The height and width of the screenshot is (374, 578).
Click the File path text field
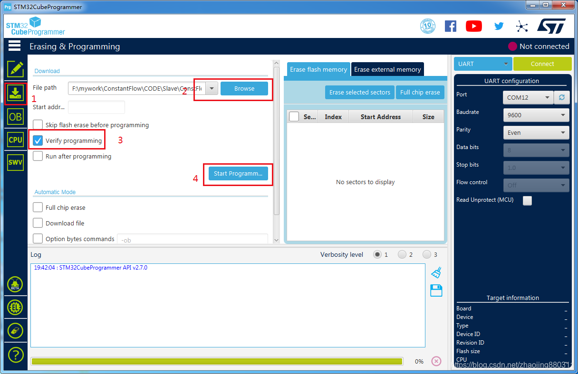tap(137, 88)
